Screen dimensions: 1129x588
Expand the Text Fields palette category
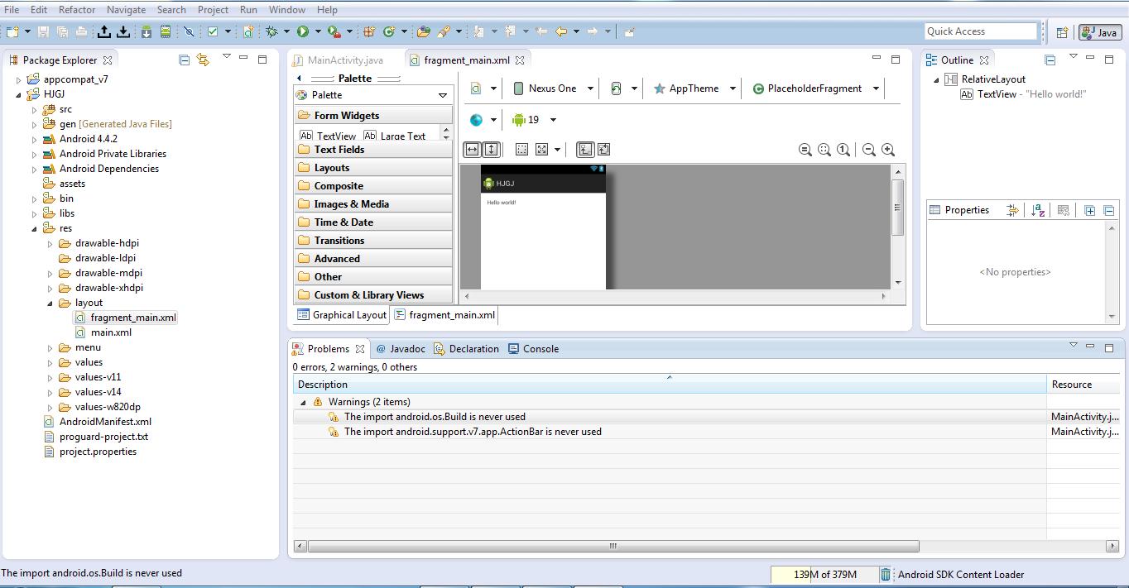pyautogui.click(x=373, y=150)
